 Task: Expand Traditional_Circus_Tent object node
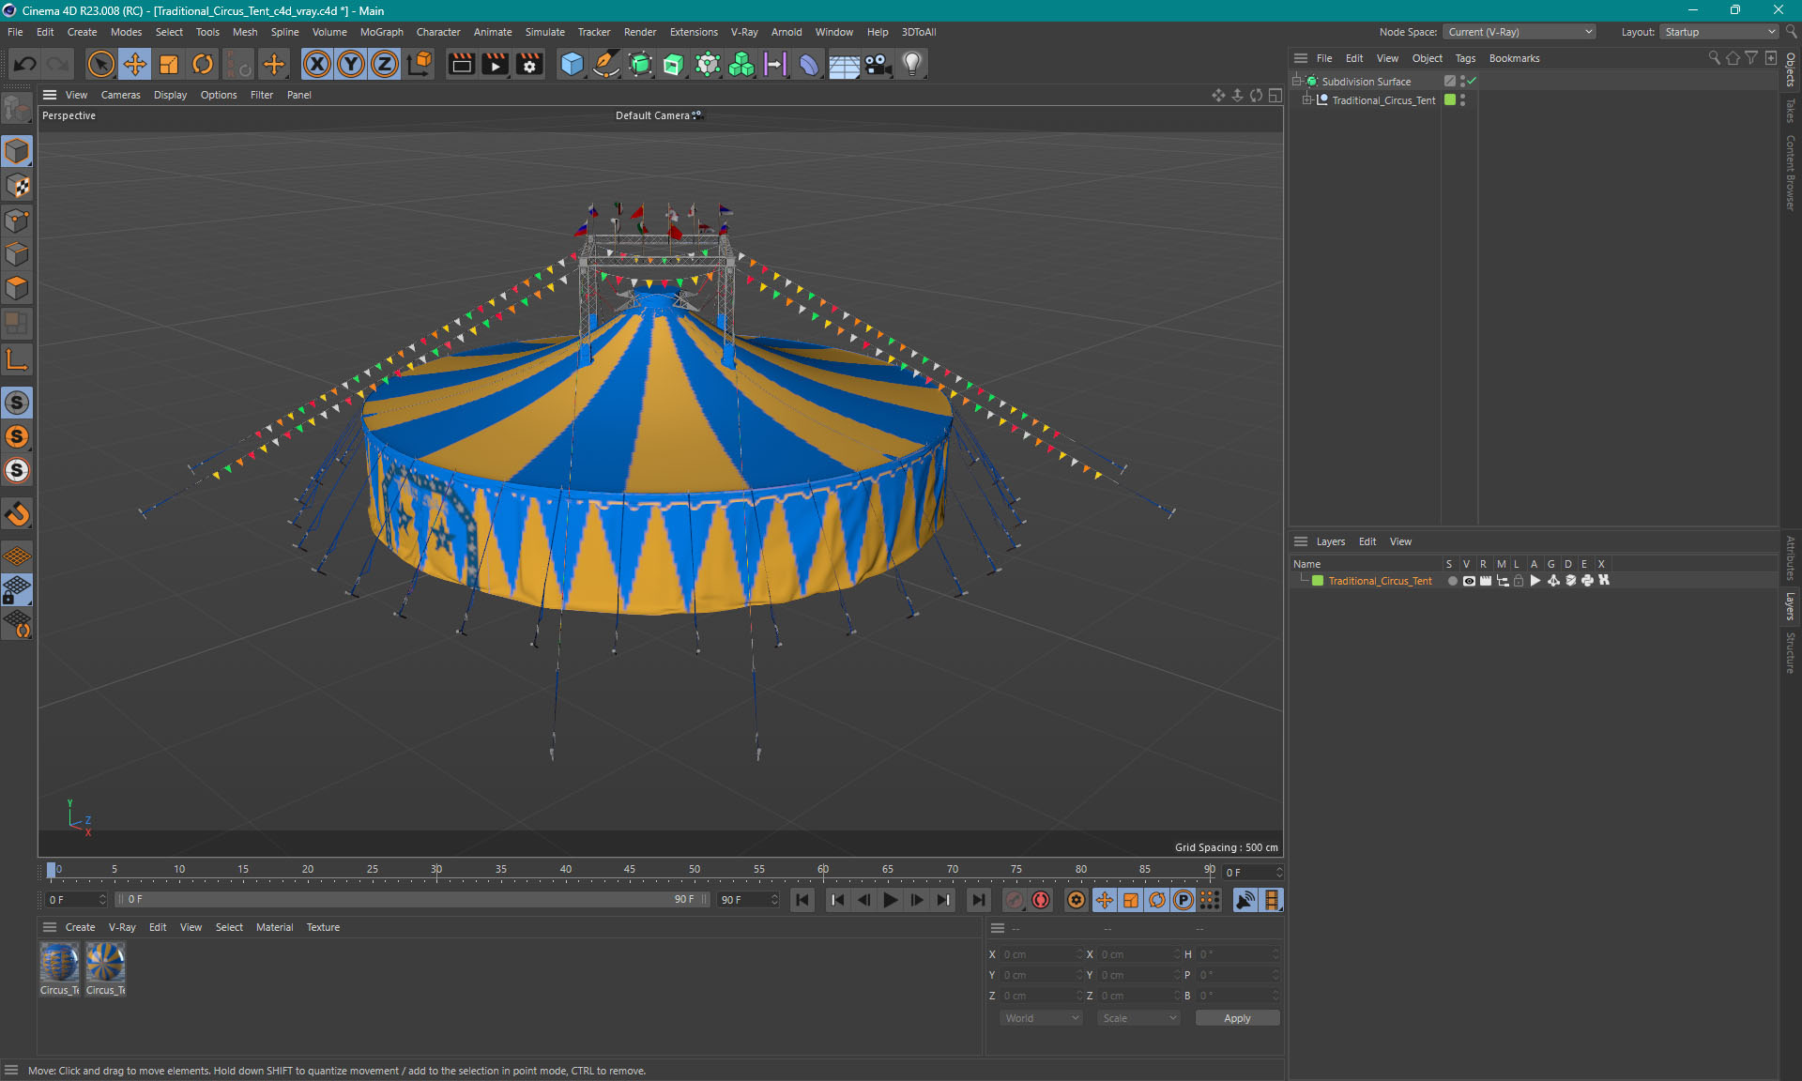click(x=1306, y=100)
